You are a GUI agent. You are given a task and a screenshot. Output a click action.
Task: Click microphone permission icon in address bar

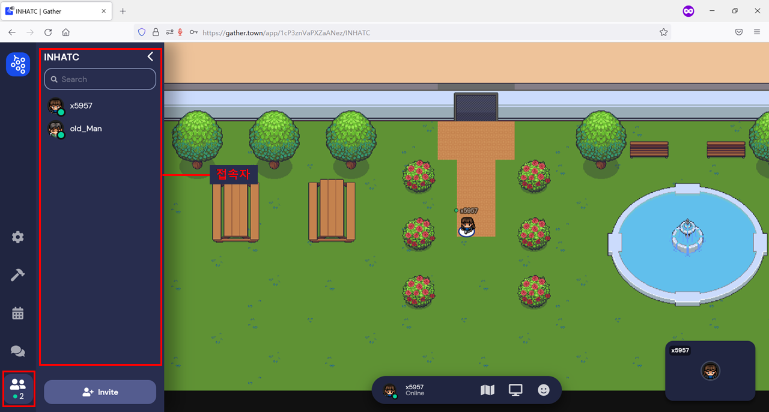point(180,32)
